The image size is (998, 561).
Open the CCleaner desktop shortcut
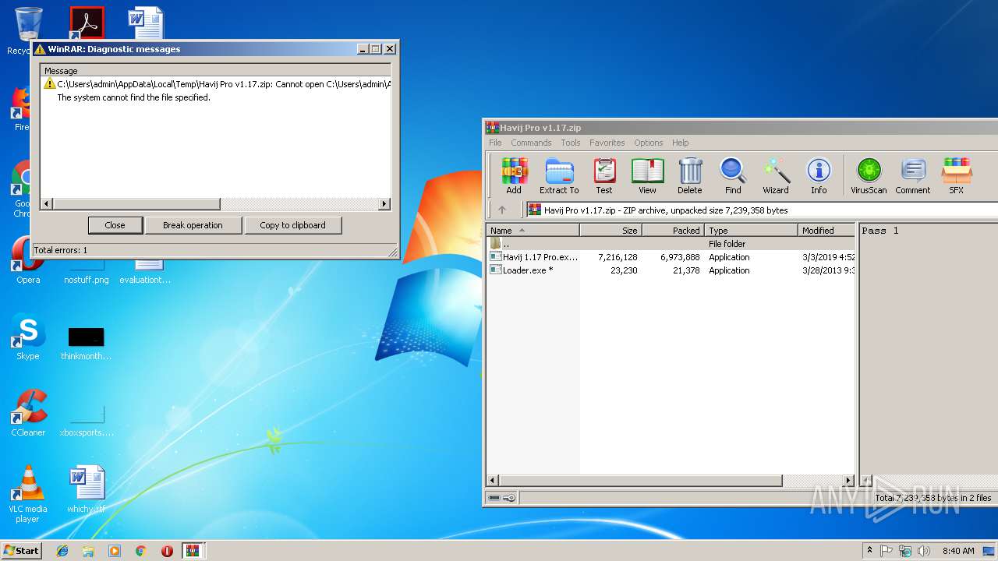tap(28, 413)
